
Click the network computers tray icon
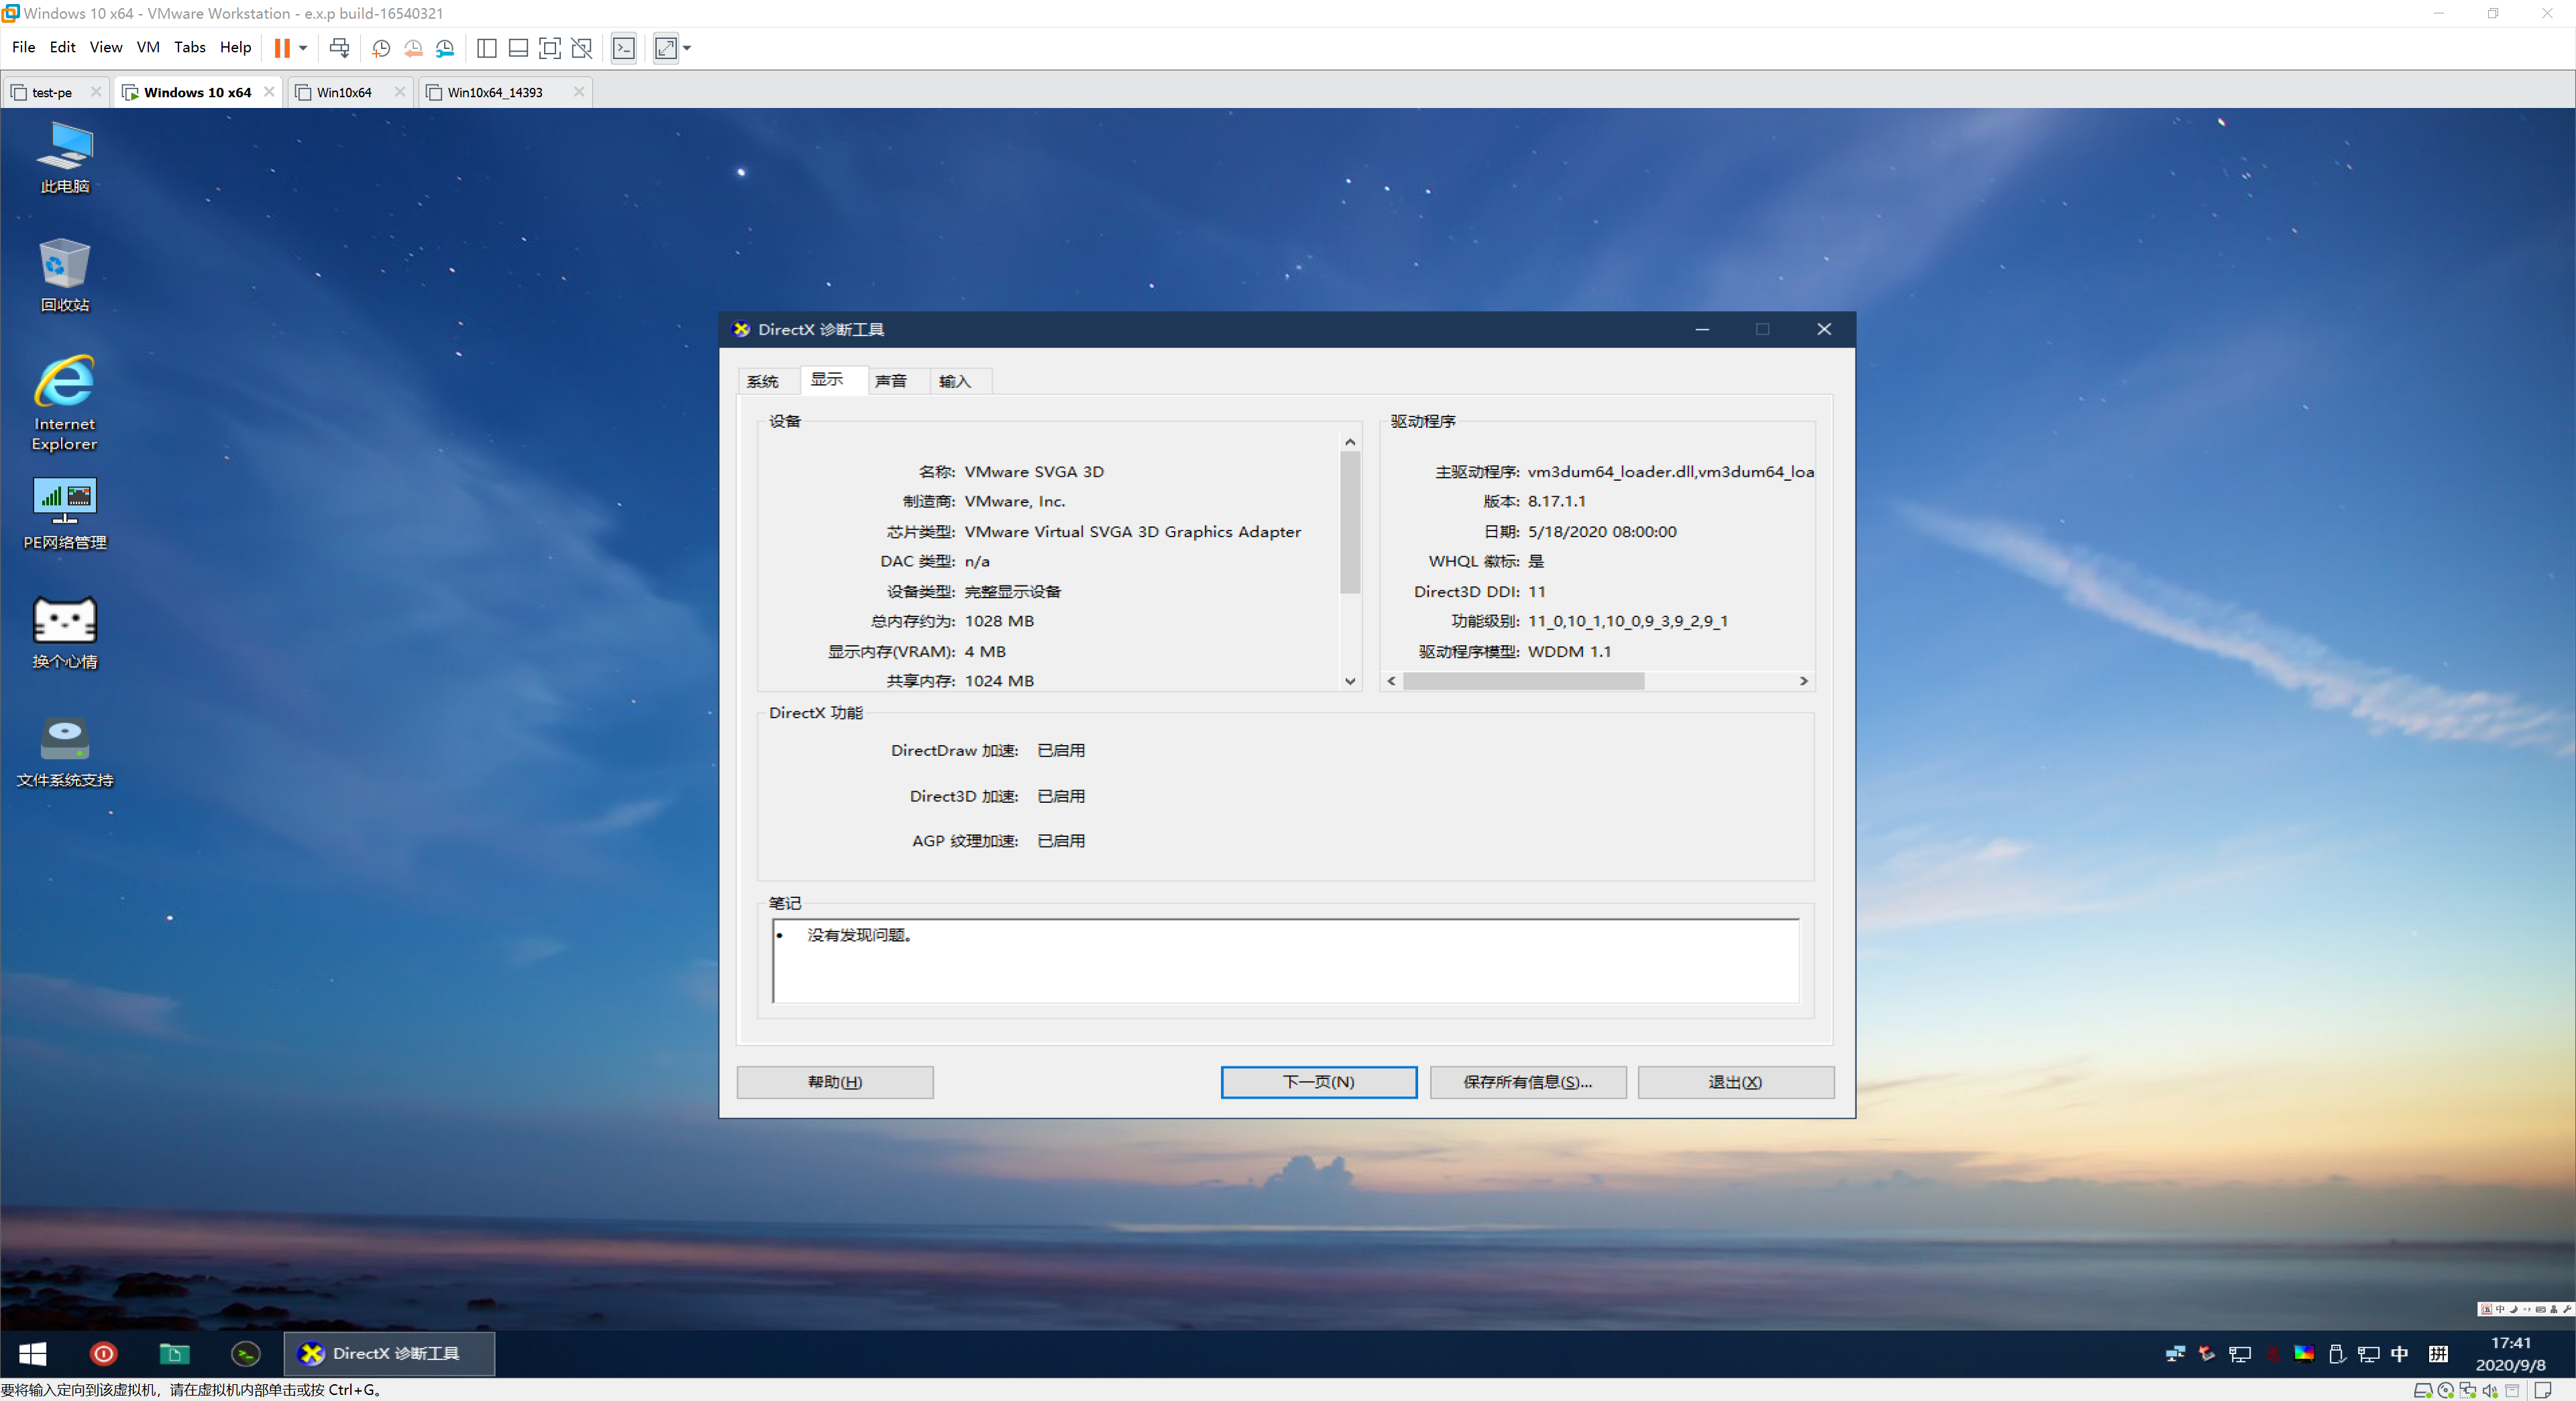tap(2175, 1354)
